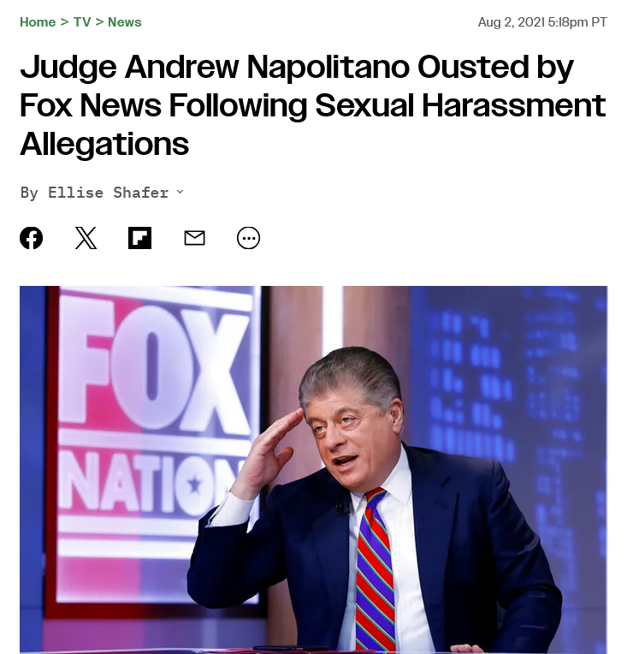Click the Judge Andrew Napolitano headline
The width and height of the screenshot is (639, 654).
[312, 105]
